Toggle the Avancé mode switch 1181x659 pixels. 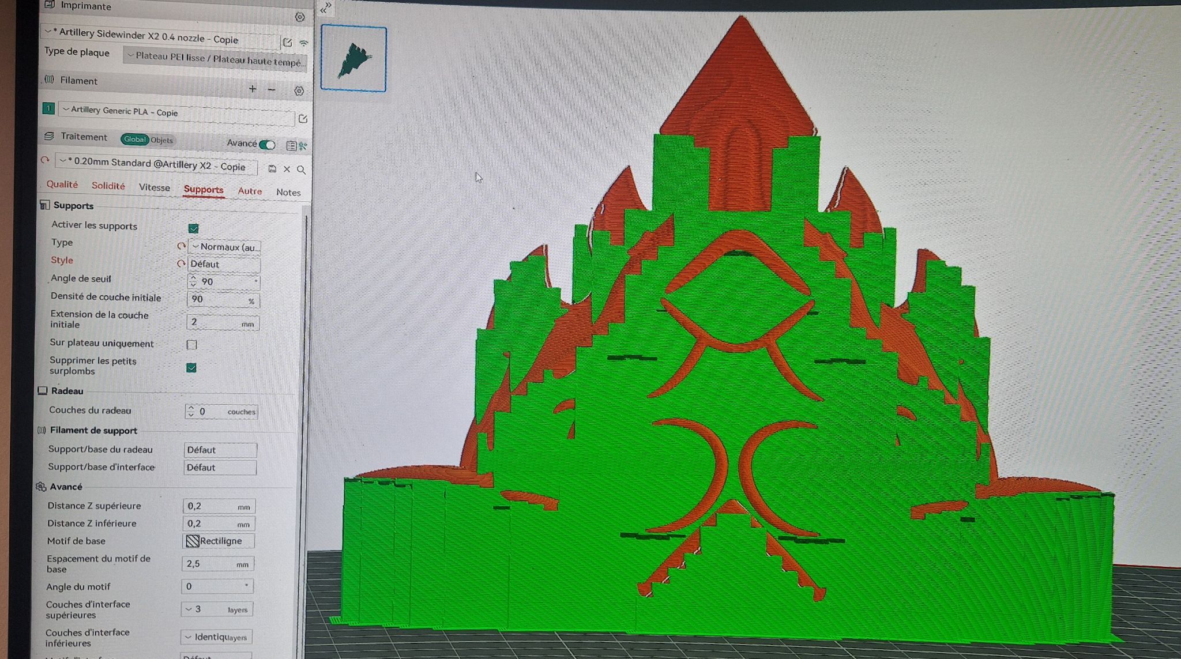267,145
